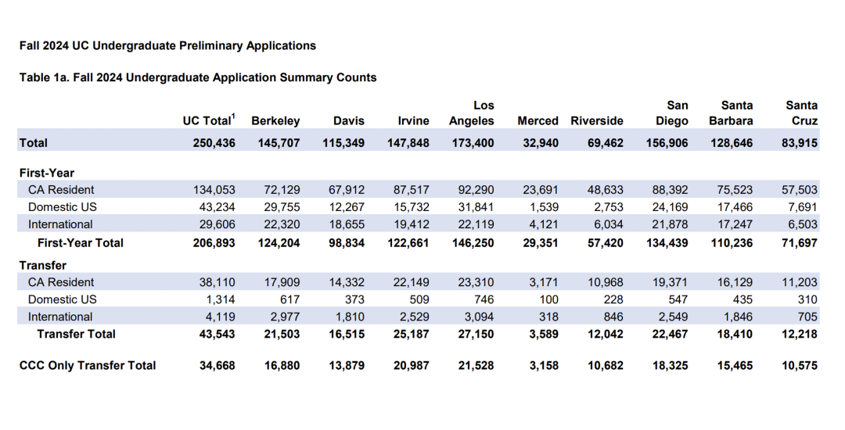This screenshot has height=430, width=845.
Task: Click 'Domestic US' label under First-Year
Action: 63,207
